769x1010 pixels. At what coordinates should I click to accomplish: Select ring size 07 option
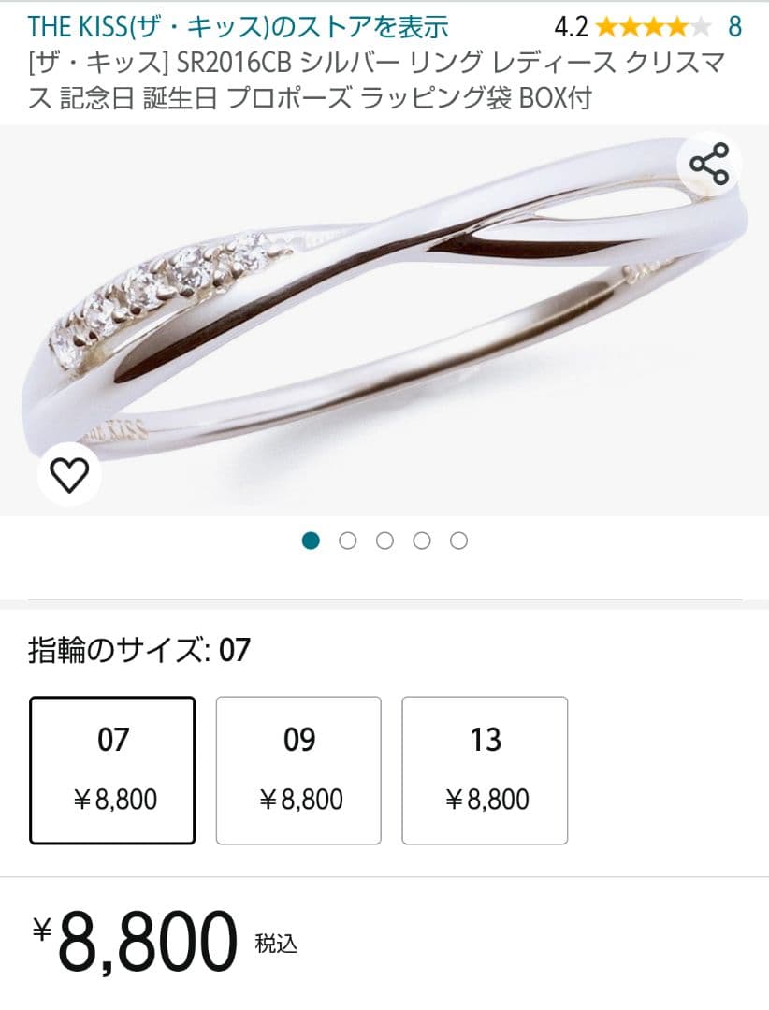pyautogui.click(x=112, y=771)
